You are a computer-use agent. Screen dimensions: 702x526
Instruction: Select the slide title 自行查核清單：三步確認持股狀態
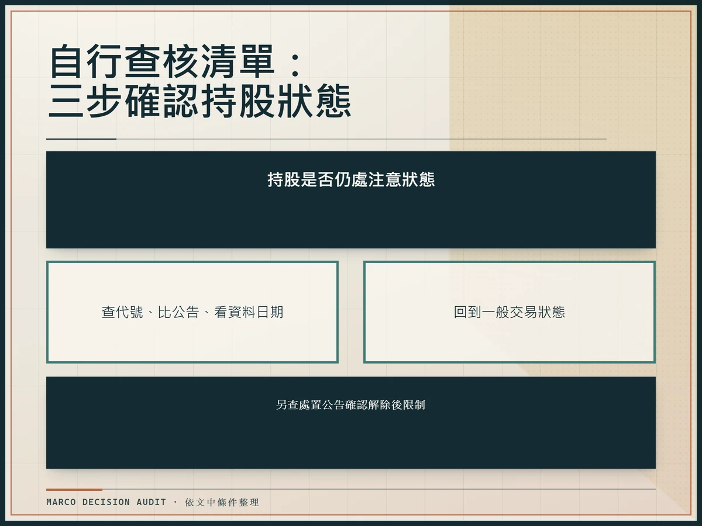pyautogui.click(x=200, y=82)
